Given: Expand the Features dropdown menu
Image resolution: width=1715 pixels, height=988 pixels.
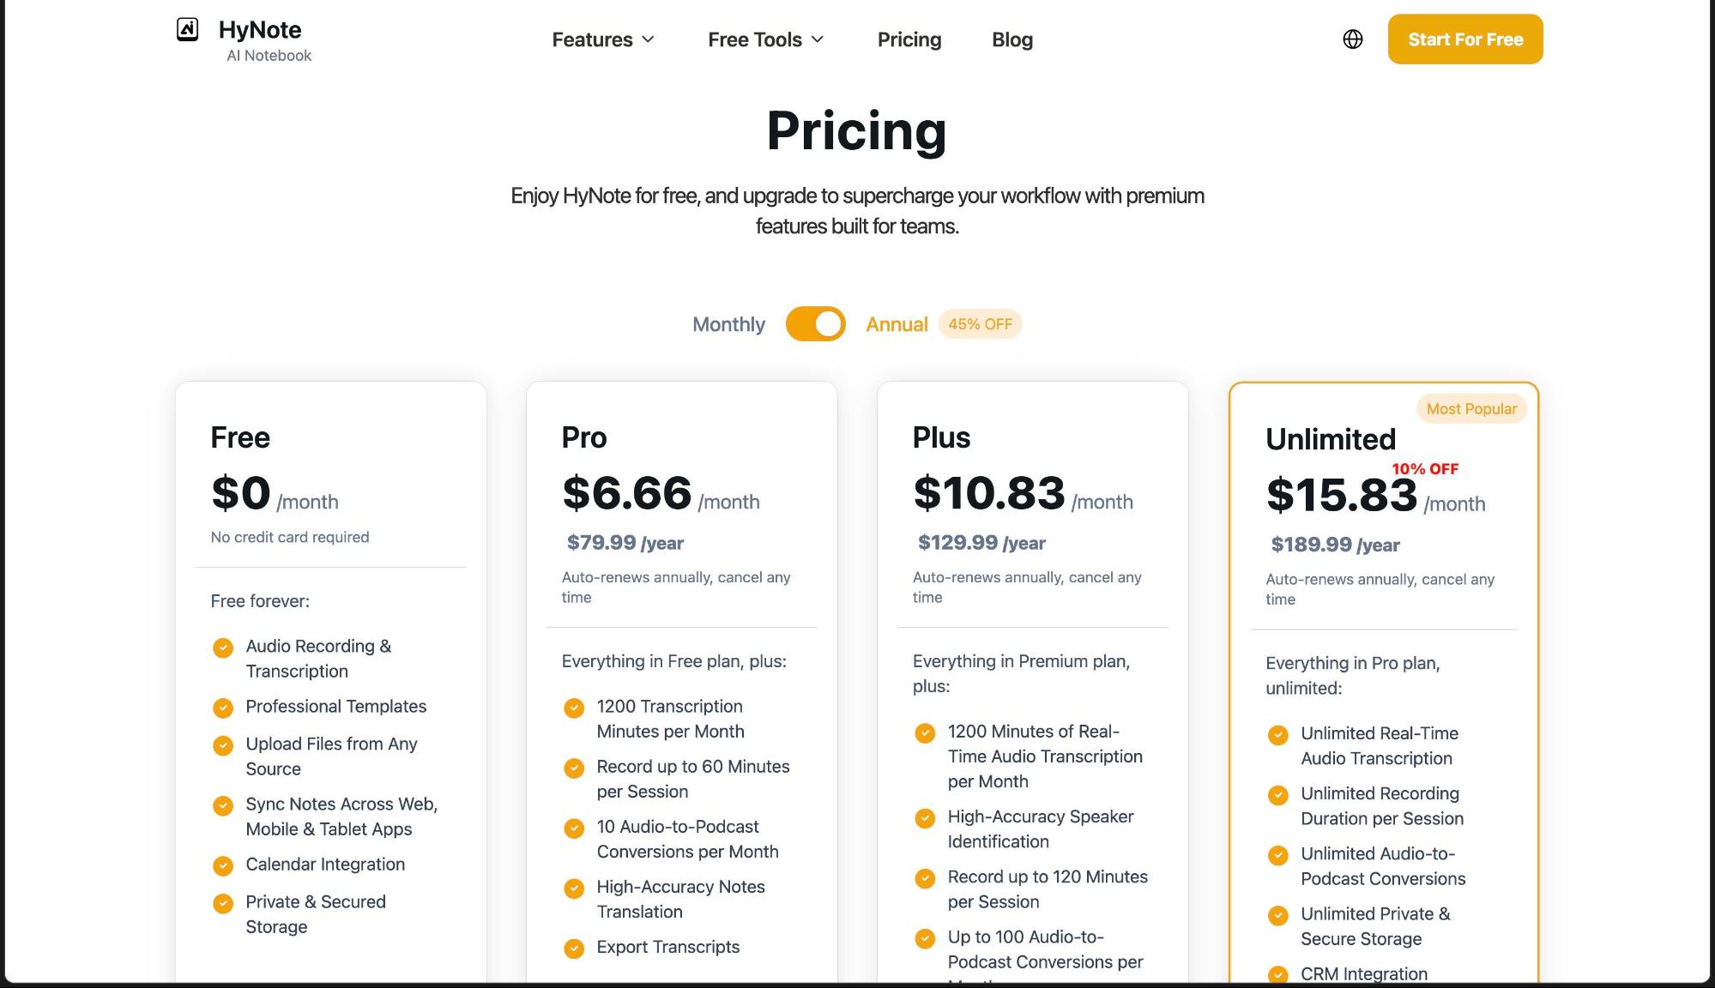Looking at the screenshot, I should (592, 39).
